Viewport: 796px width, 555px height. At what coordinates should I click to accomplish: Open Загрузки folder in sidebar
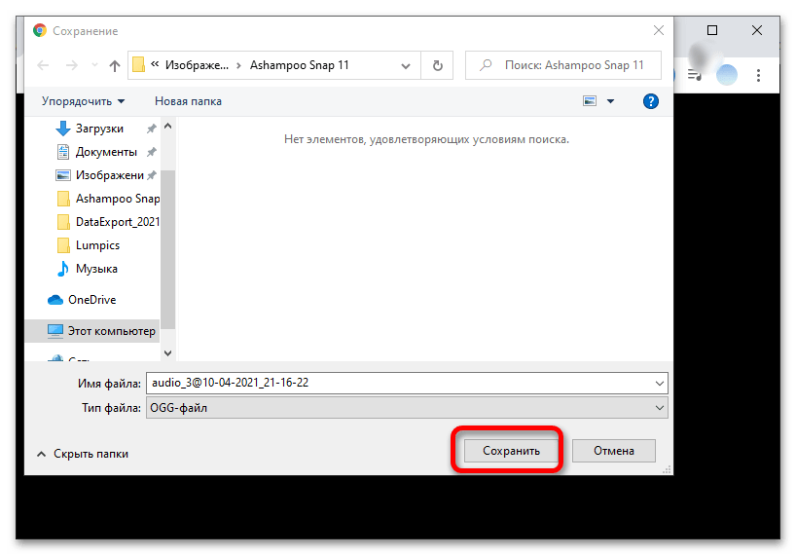pos(99,129)
